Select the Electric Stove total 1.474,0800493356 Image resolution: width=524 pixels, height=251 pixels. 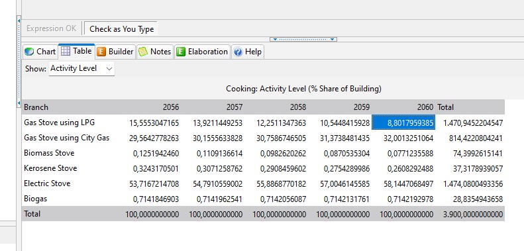click(473, 184)
